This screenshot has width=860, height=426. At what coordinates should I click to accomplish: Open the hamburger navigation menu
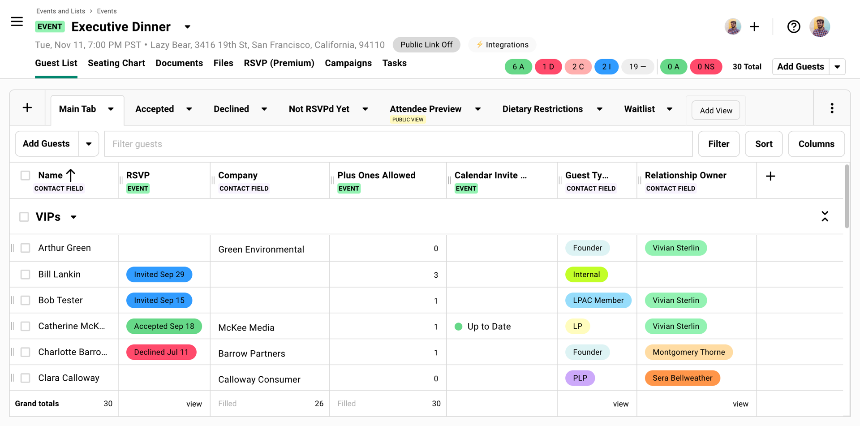pyautogui.click(x=17, y=22)
